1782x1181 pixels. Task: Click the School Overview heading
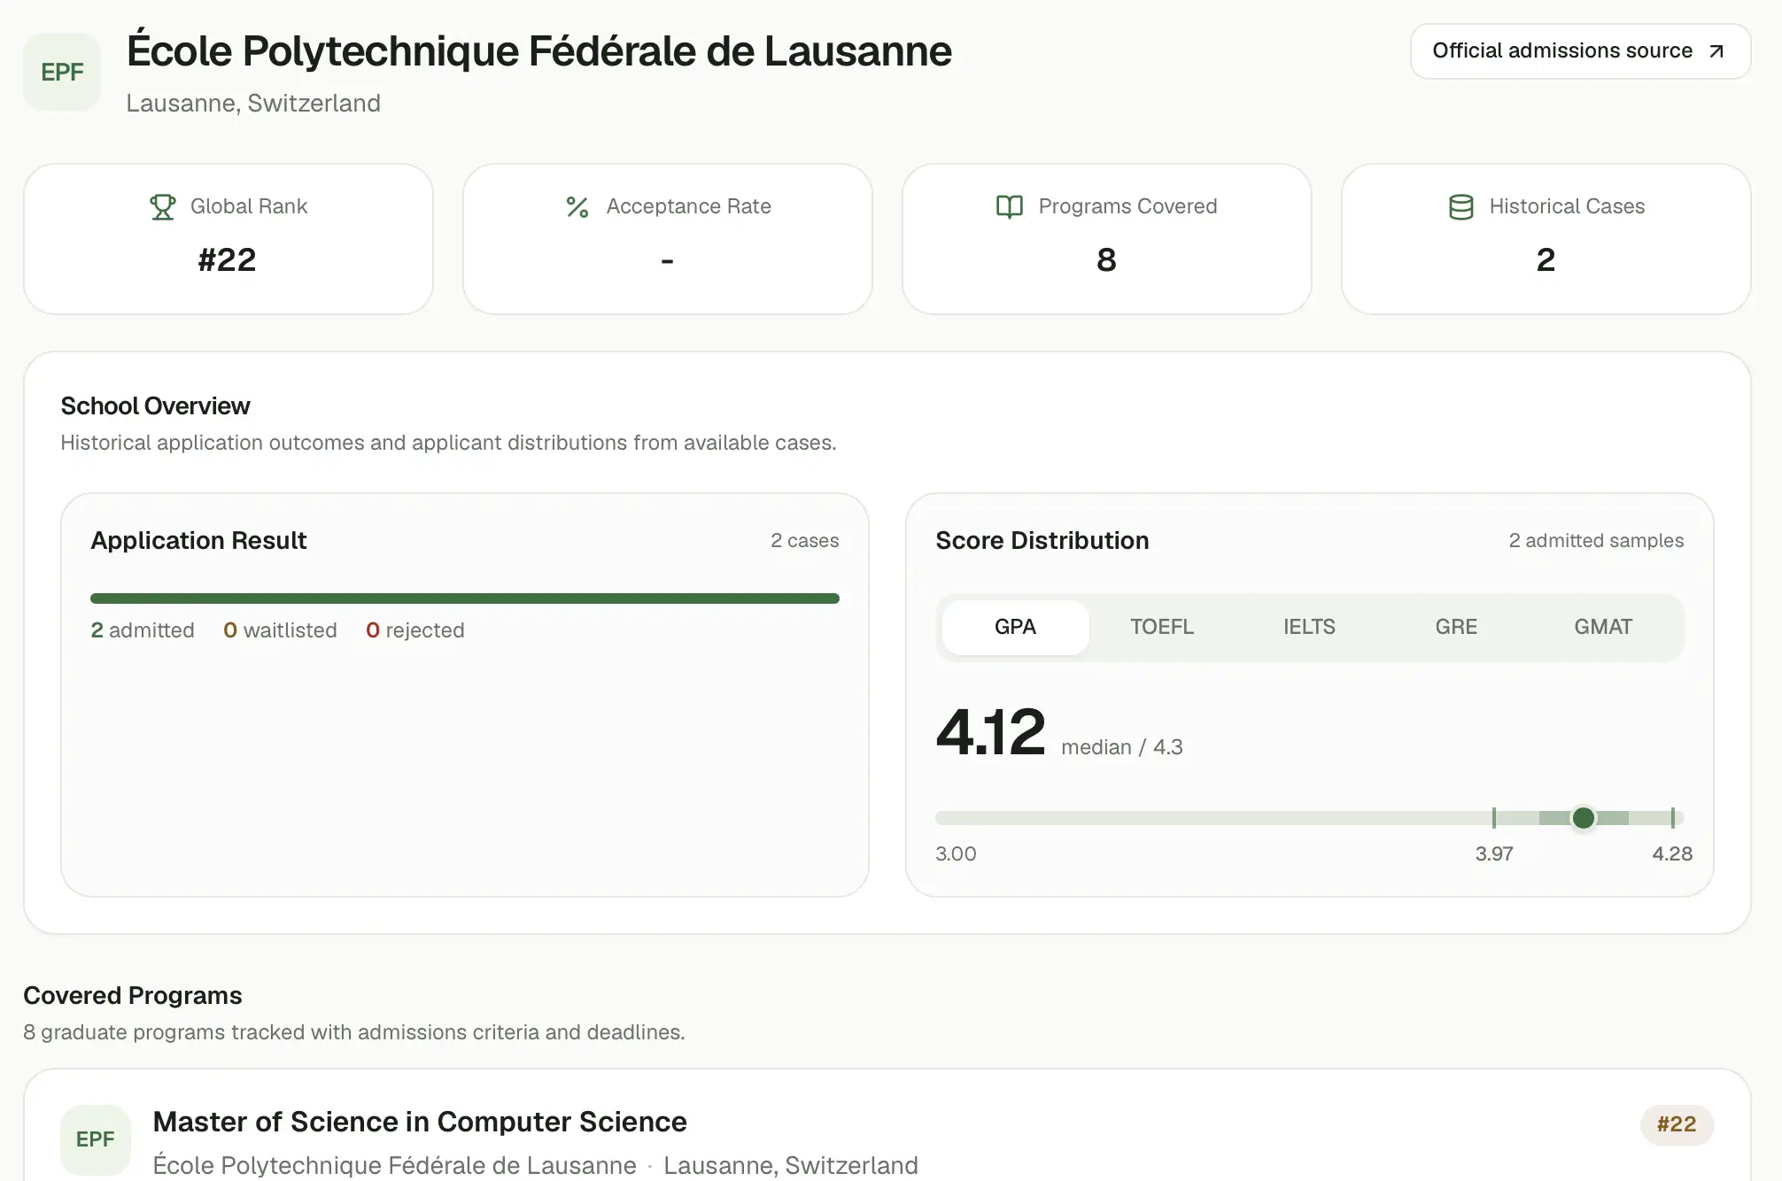[x=155, y=406]
